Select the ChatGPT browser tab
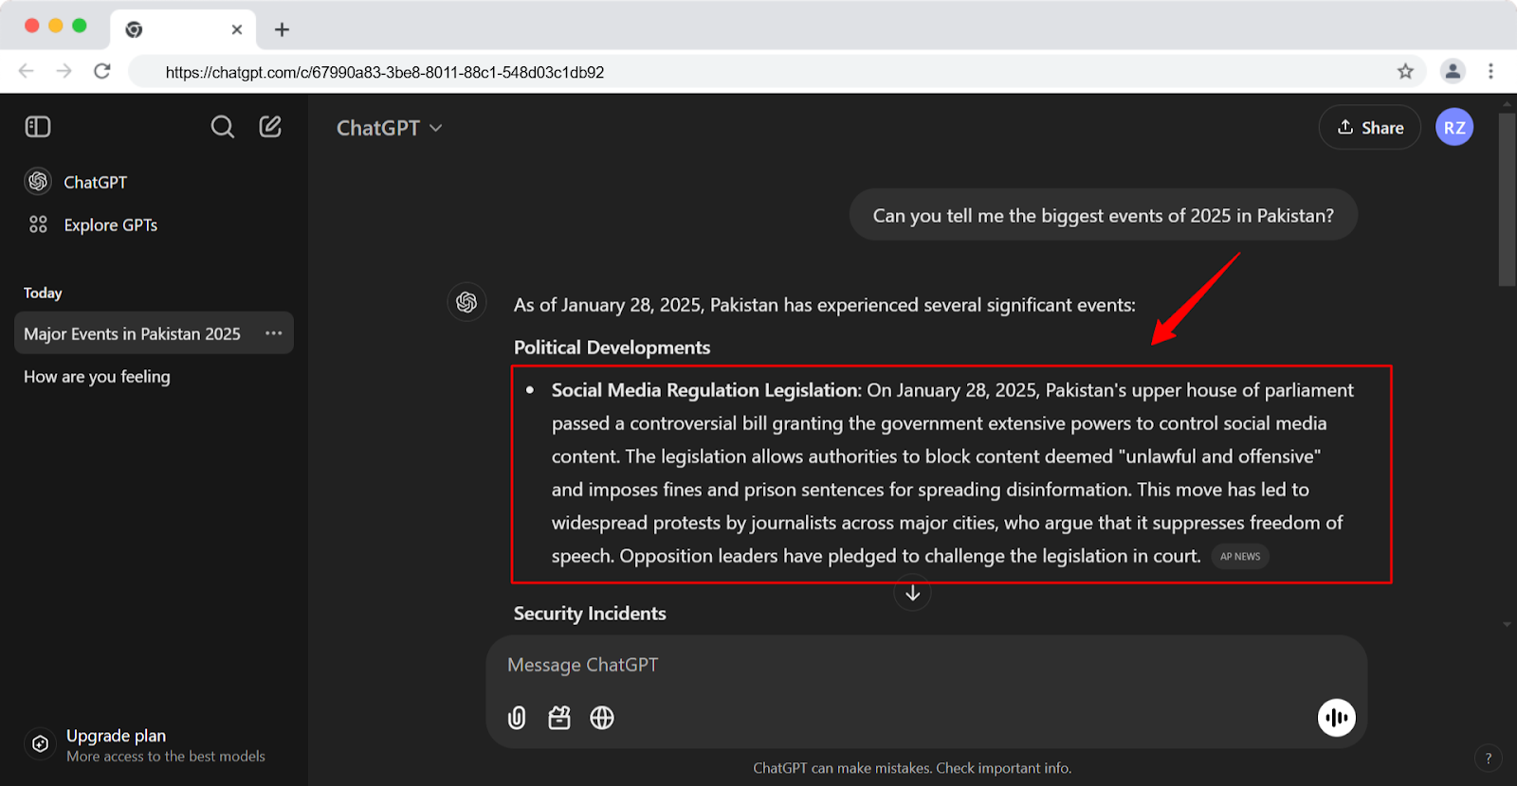Image resolution: width=1517 pixels, height=786 pixels. (184, 29)
